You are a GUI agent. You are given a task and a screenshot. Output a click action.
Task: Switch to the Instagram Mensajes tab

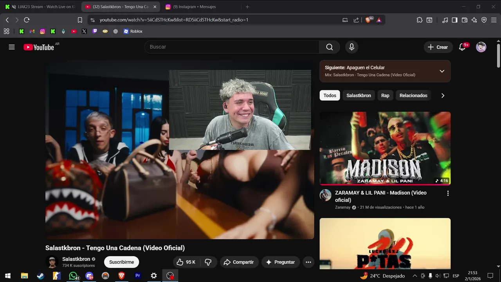click(200, 7)
